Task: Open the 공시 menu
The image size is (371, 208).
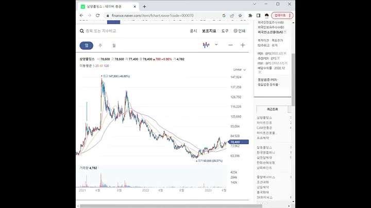Action: pos(193,31)
